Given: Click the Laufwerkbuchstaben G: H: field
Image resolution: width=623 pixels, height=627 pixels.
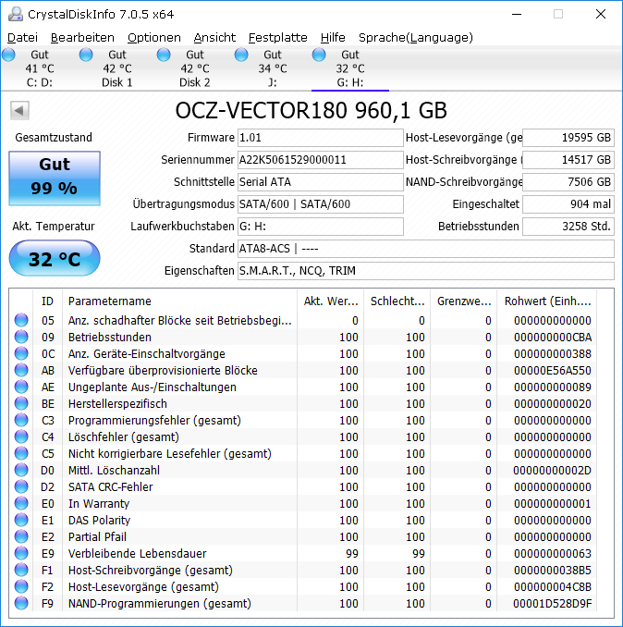Looking at the screenshot, I should (x=321, y=227).
